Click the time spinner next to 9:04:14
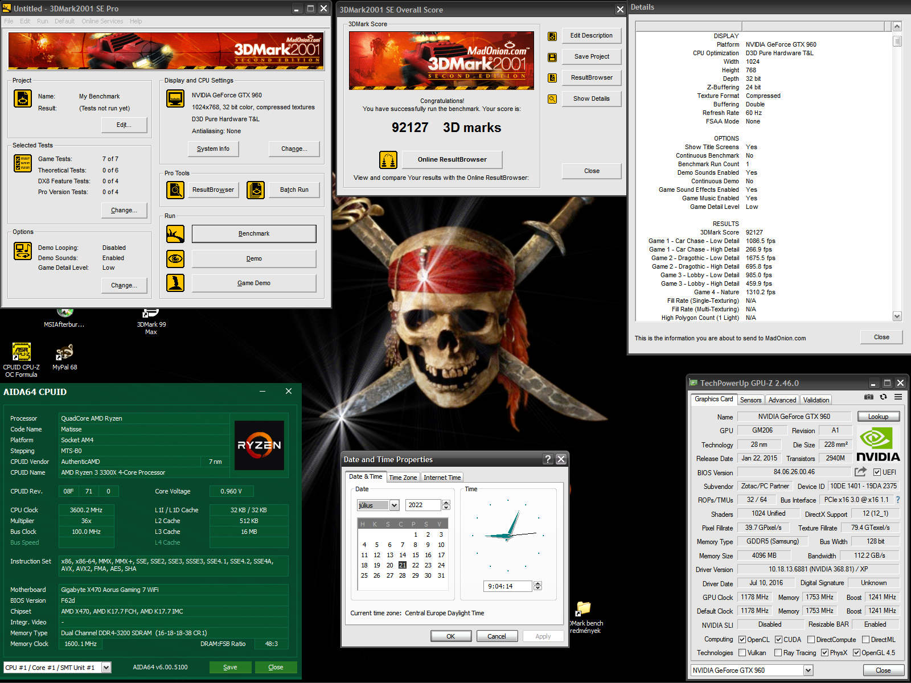 tap(537, 586)
